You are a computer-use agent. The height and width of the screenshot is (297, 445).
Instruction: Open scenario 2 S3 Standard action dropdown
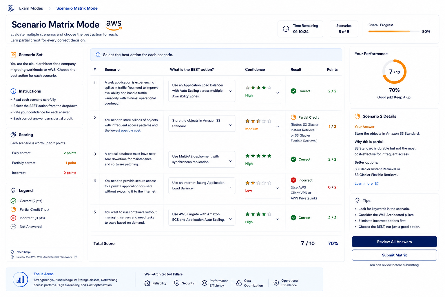click(x=202, y=123)
